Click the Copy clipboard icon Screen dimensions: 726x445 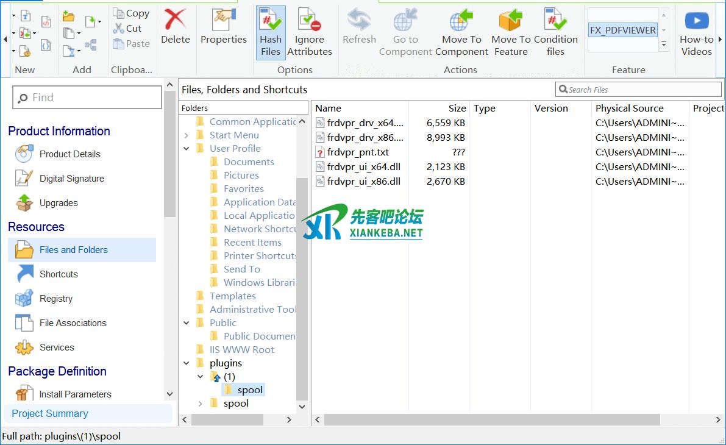pos(119,13)
